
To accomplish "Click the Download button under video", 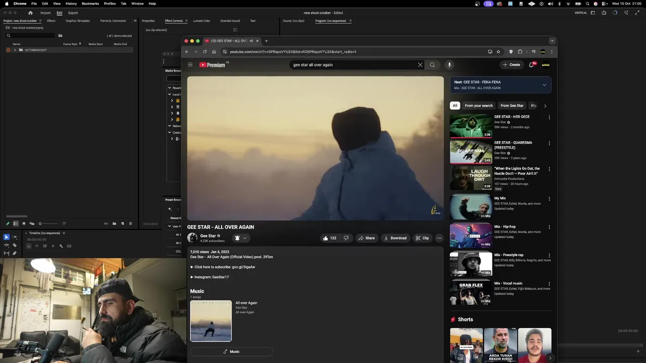I will (395, 238).
